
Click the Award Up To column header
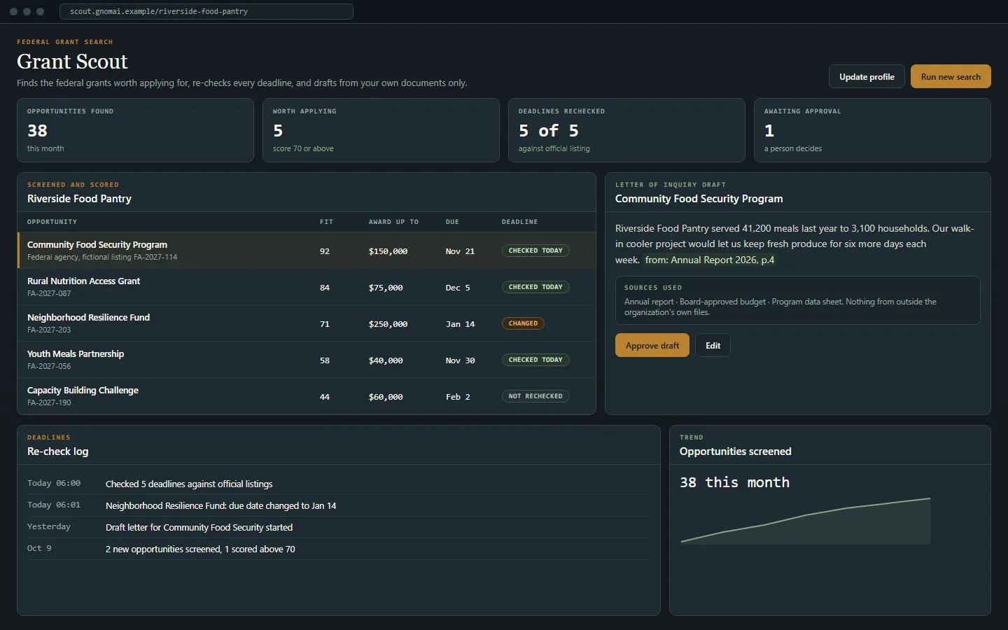[x=393, y=222]
